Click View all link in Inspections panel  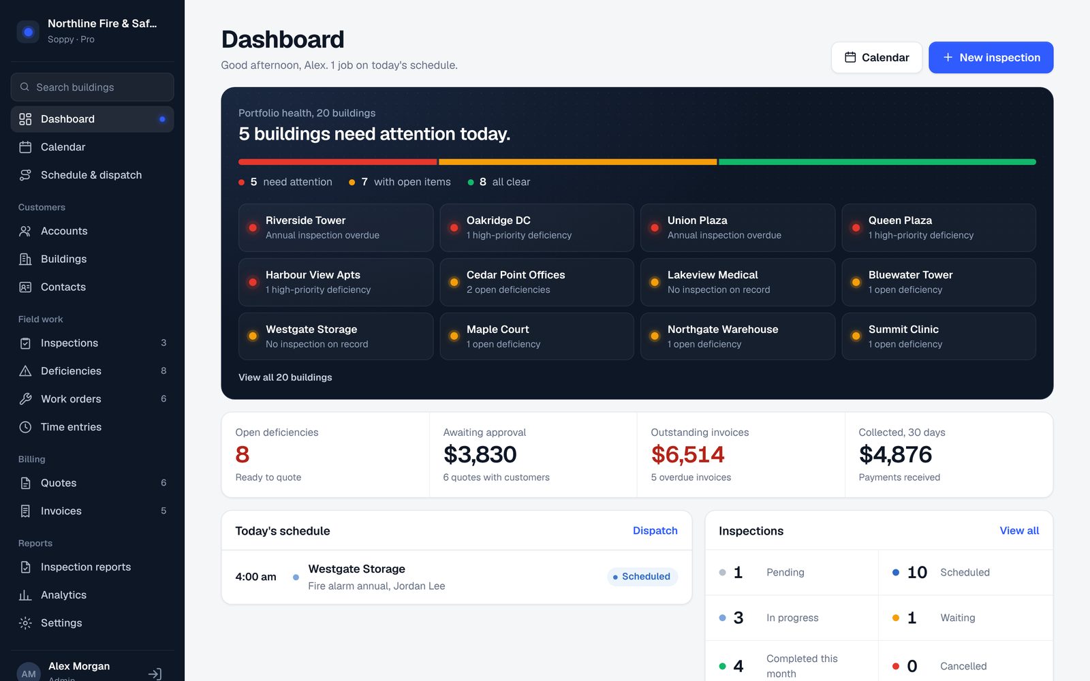click(x=1019, y=530)
